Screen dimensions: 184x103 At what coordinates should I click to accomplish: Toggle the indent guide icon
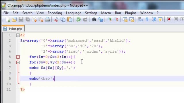tap(154, 19)
